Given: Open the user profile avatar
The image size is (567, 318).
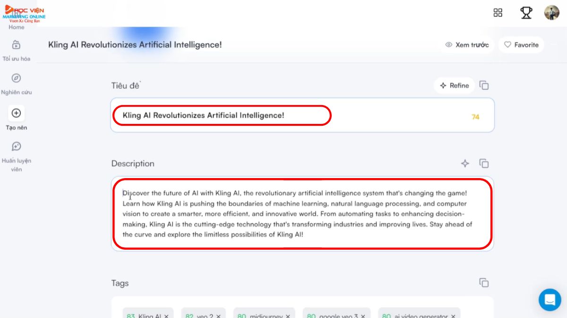Looking at the screenshot, I should pyautogui.click(x=551, y=13).
